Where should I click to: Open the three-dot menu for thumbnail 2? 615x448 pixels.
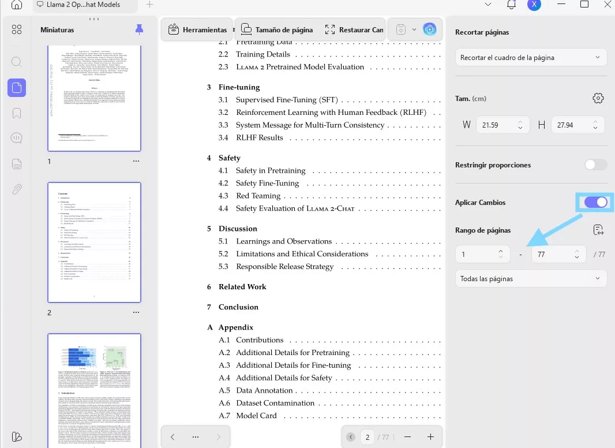(x=136, y=312)
